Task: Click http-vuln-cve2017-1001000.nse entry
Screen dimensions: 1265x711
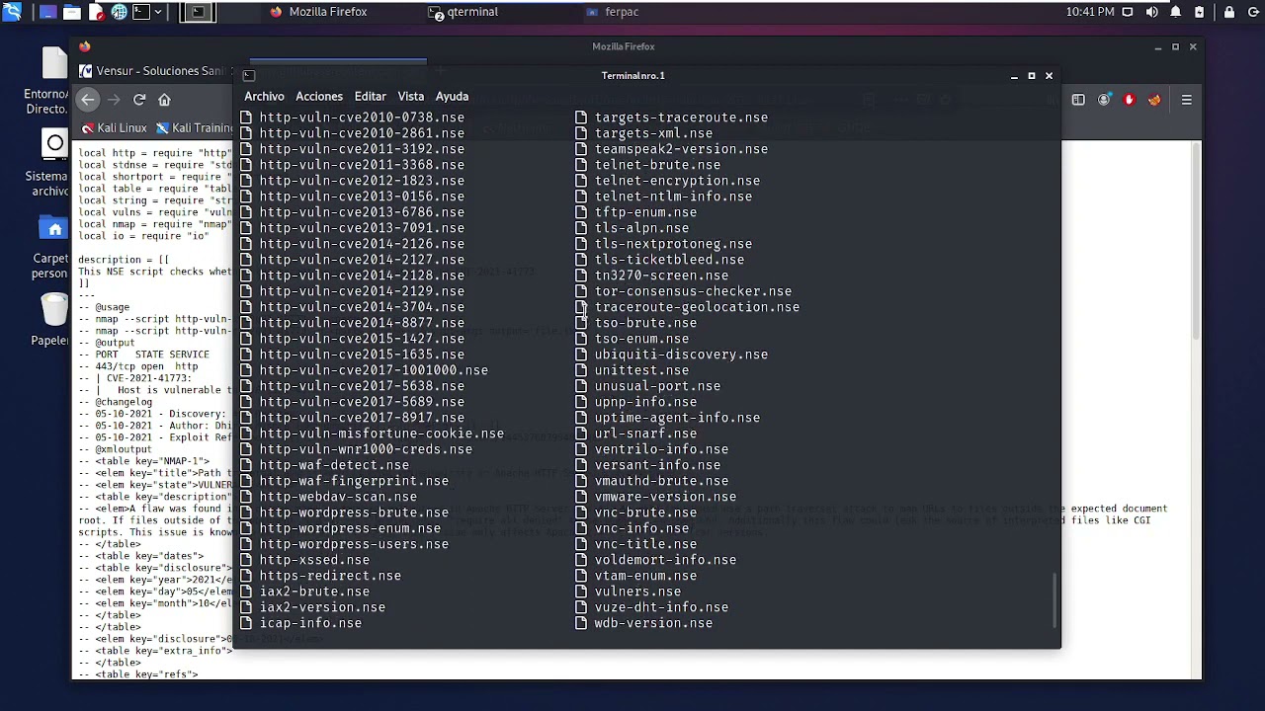Action: pos(374,370)
